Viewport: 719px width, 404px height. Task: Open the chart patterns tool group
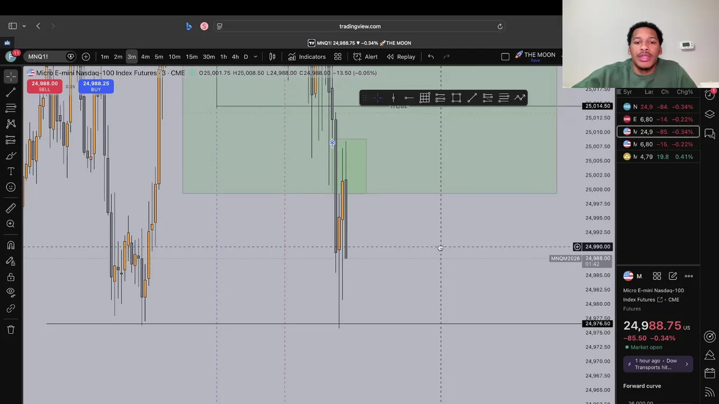(11, 123)
